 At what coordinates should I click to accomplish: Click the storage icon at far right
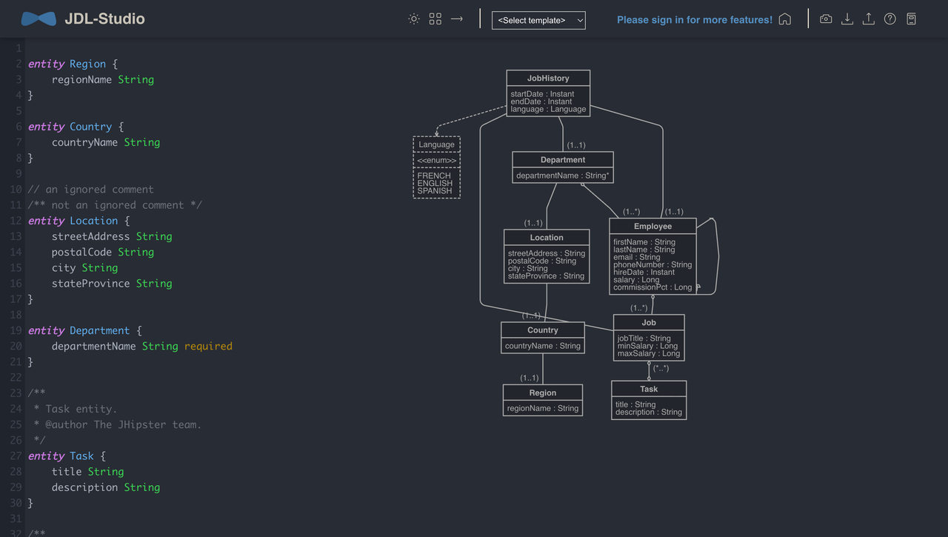[x=912, y=19]
